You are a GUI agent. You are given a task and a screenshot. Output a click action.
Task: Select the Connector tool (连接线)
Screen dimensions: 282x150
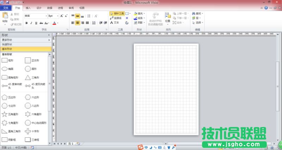116,18
